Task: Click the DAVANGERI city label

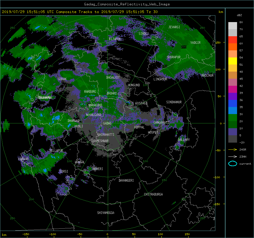Action: [126, 181]
